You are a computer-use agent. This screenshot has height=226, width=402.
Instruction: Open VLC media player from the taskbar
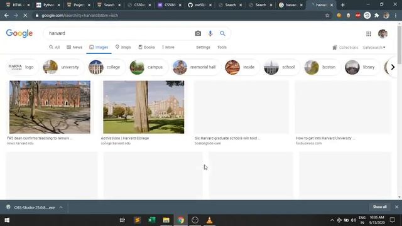pos(209,220)
